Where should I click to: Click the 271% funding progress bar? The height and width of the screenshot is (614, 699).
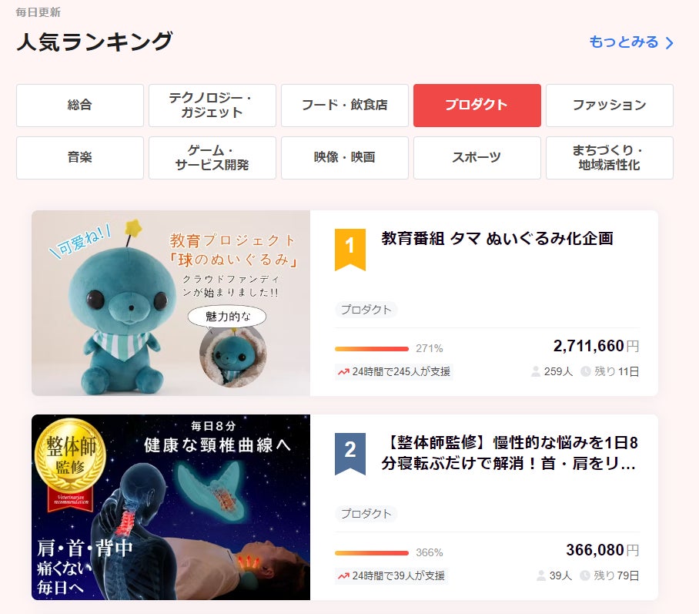click(371, 349)
